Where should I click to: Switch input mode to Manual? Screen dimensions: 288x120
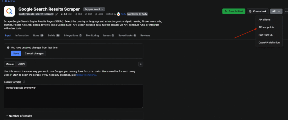click(x=10, y=64)
